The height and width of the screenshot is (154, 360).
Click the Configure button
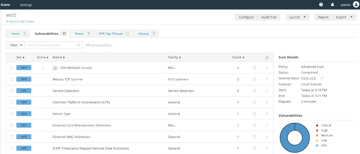click(x=246, y=17)
